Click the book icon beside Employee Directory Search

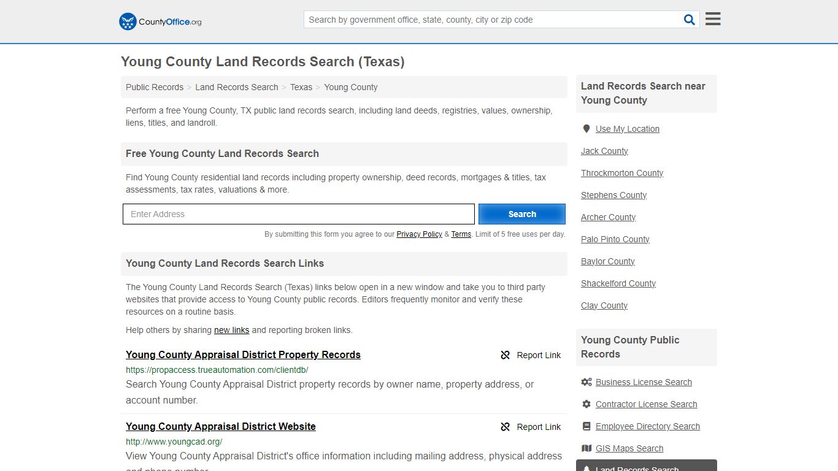(586, 426)
